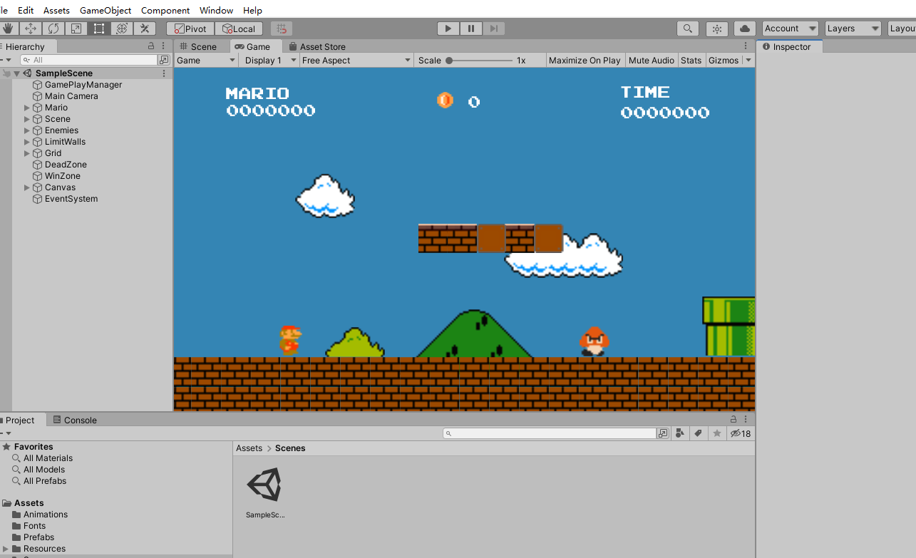
Task: Open the Layers dropdown
Action: 853,29
